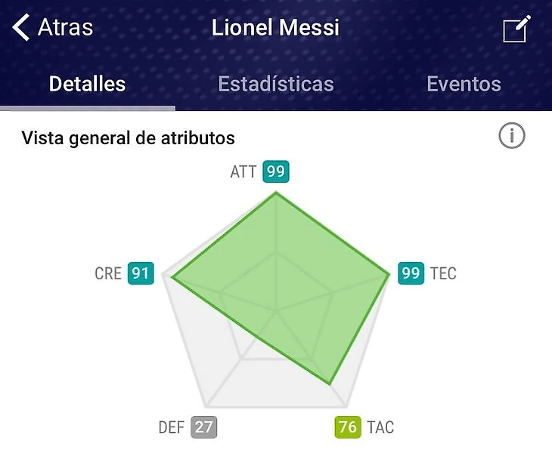This screenshot has width=552, height=459.
Task: Go to the Eventos tab
Action: pos(464,84)
